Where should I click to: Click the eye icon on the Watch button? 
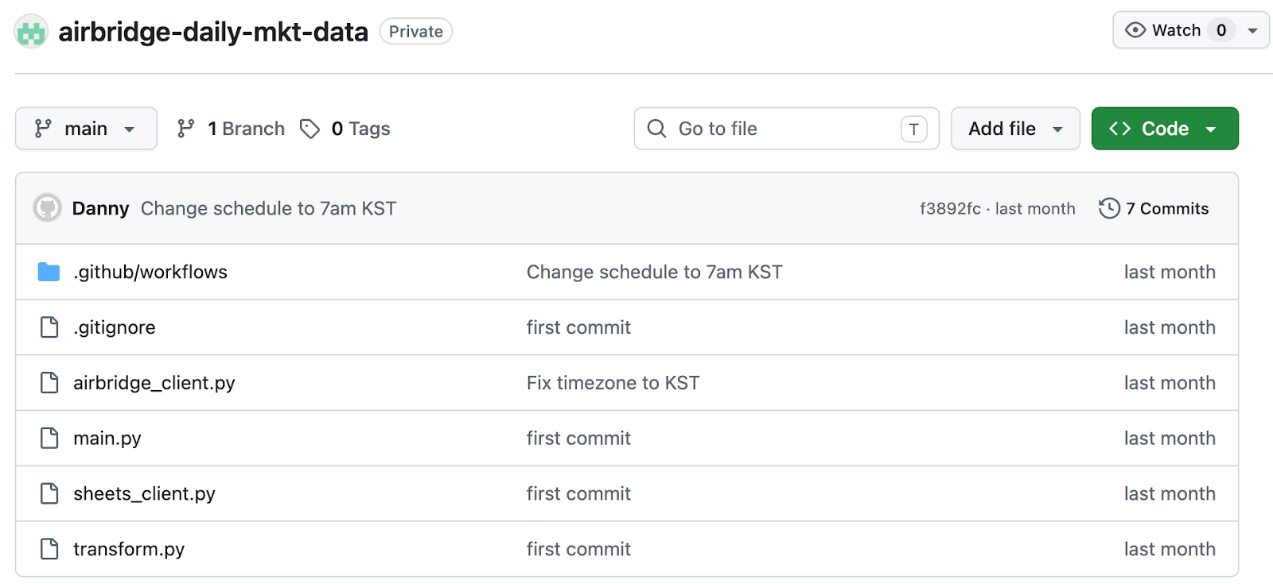1135,30
